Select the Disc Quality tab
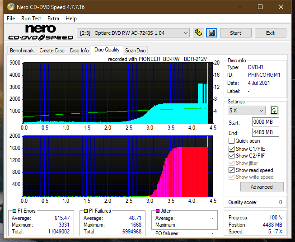295x242 pixels. pos(107,50)
